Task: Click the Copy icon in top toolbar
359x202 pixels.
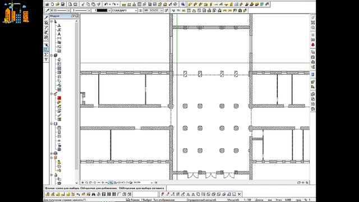Action: pos(88,4)
